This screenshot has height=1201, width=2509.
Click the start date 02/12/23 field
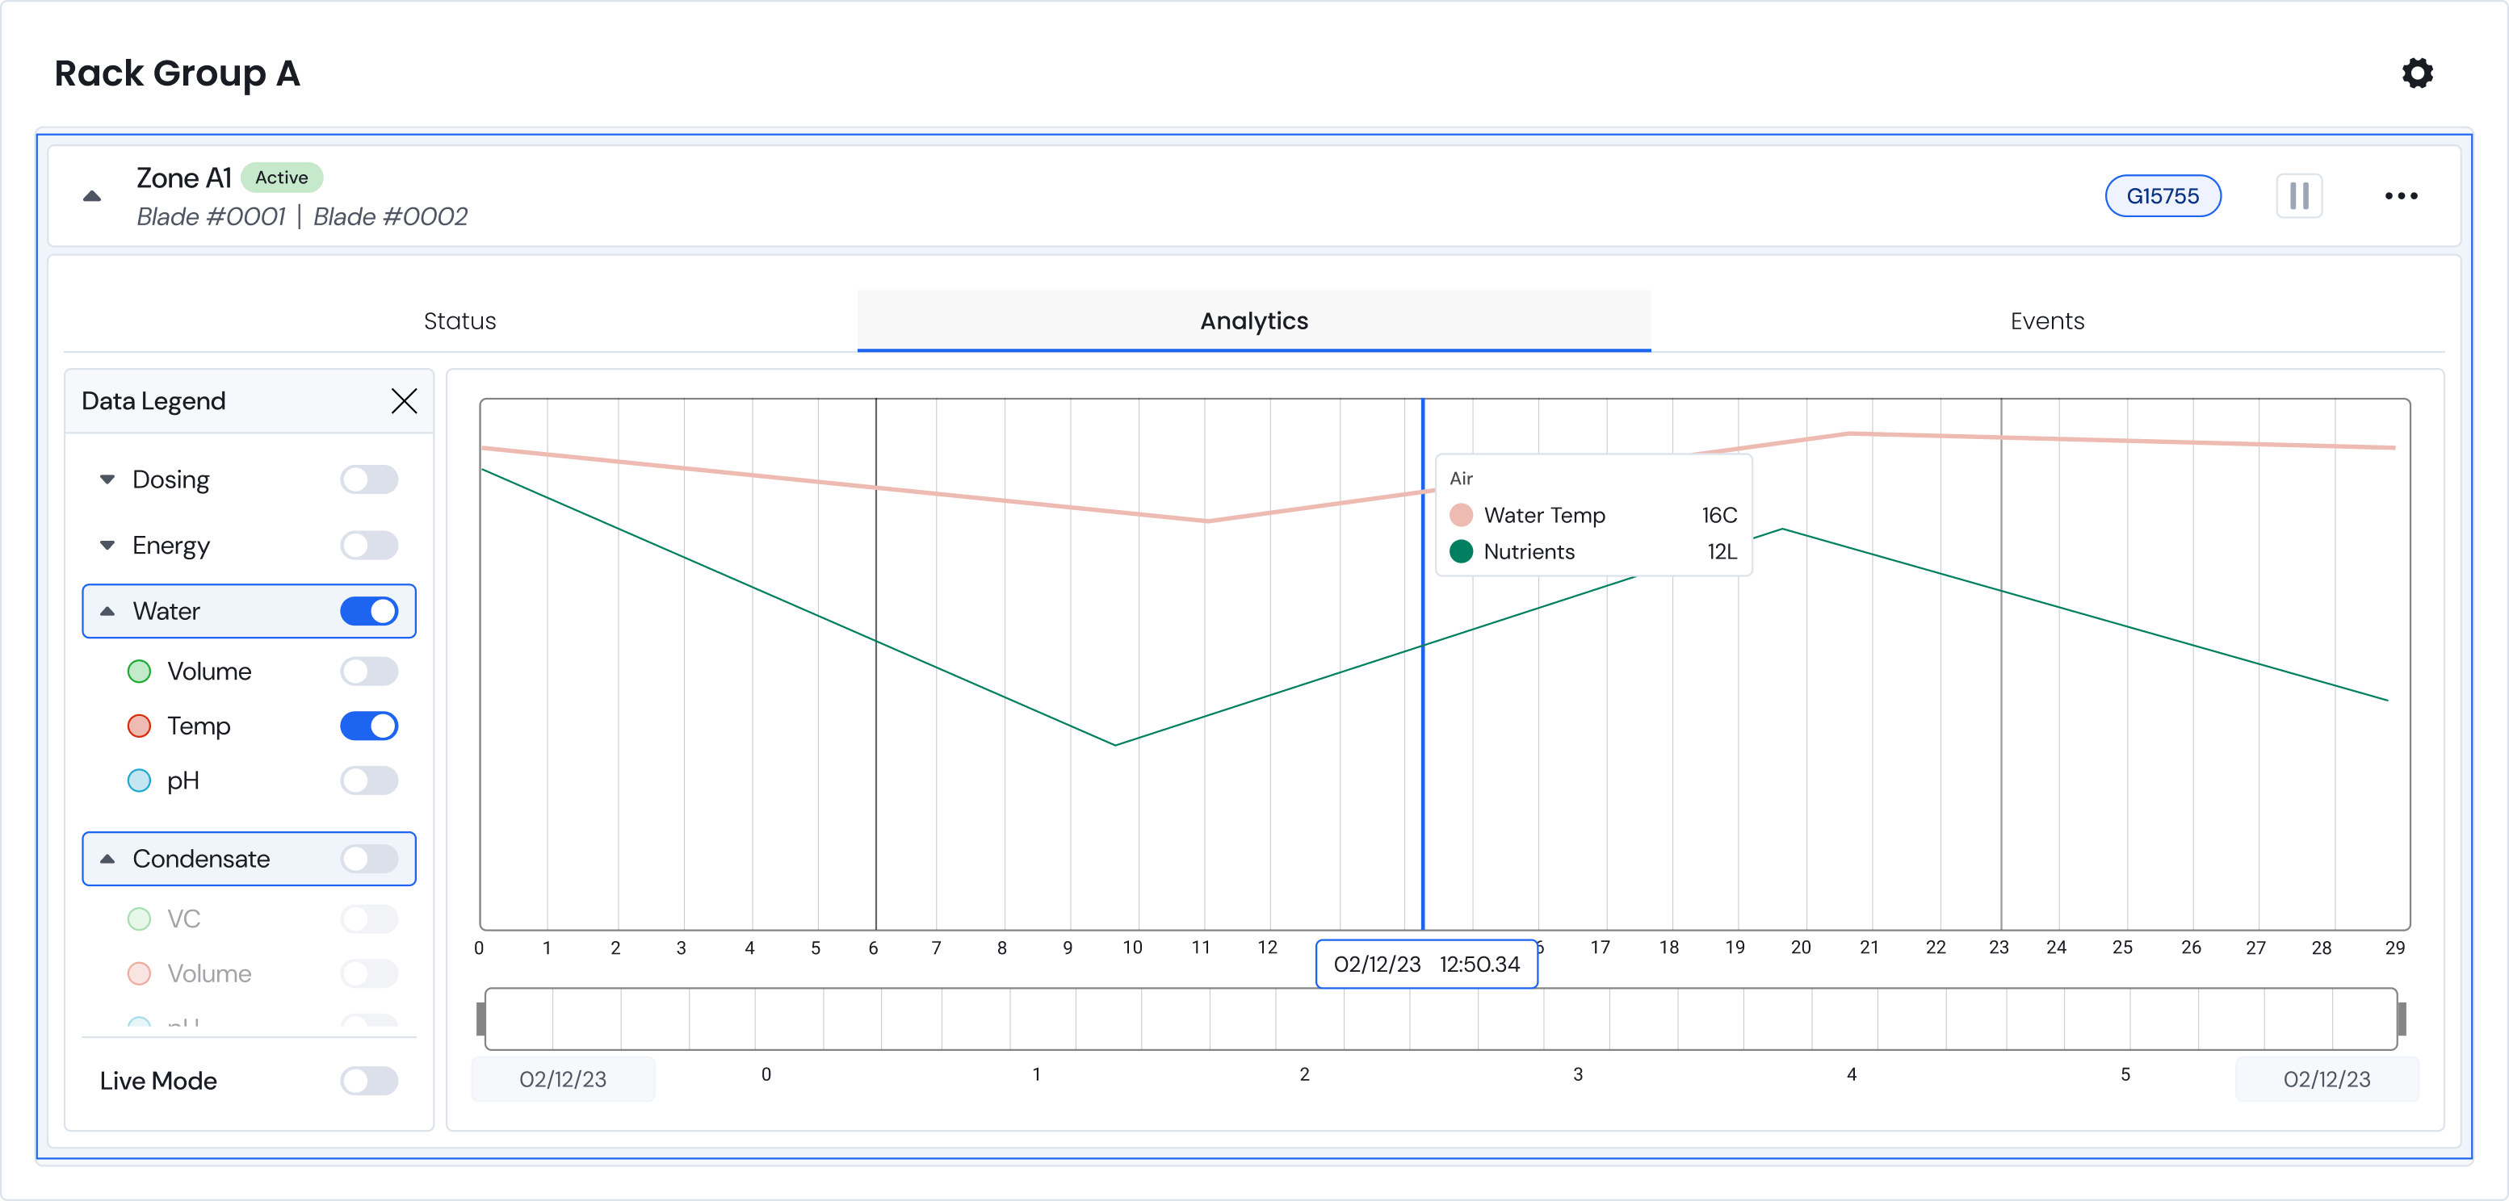(563, 1078)
